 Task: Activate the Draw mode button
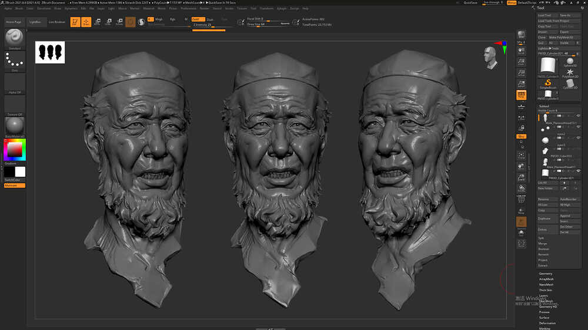click(x=86, y=22)
